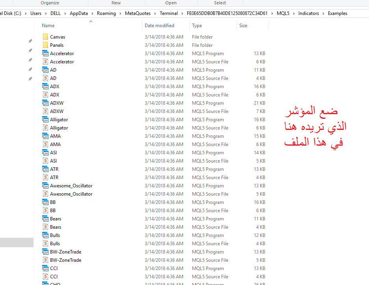
Task: Open the dropdown arrow after Users breadcrumb
Action: pyautogui.click(x=45, y=13)
